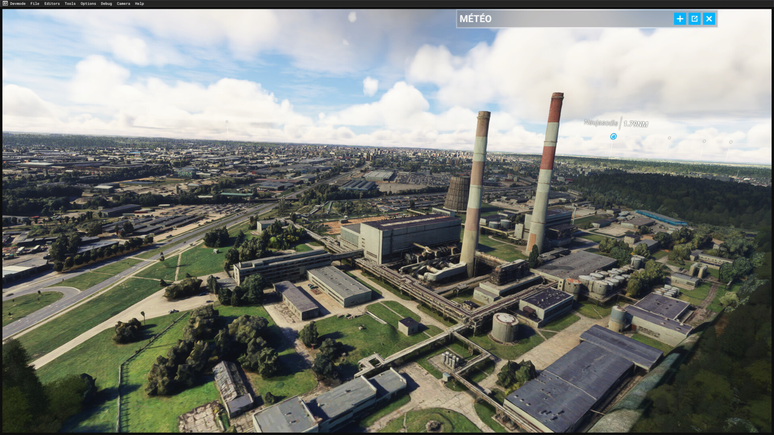Viewport: 774px width, 435px height.
Task: Open the Help menu
Action: point(139,4)
